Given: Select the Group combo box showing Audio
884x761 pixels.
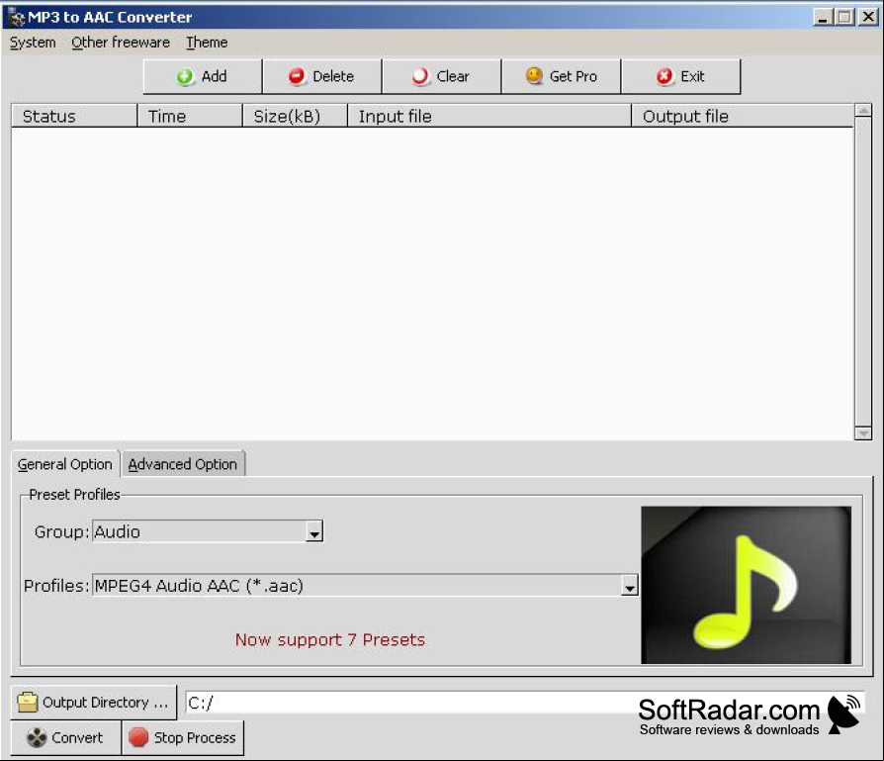Looking at the screenshot, I should (208, 531).
